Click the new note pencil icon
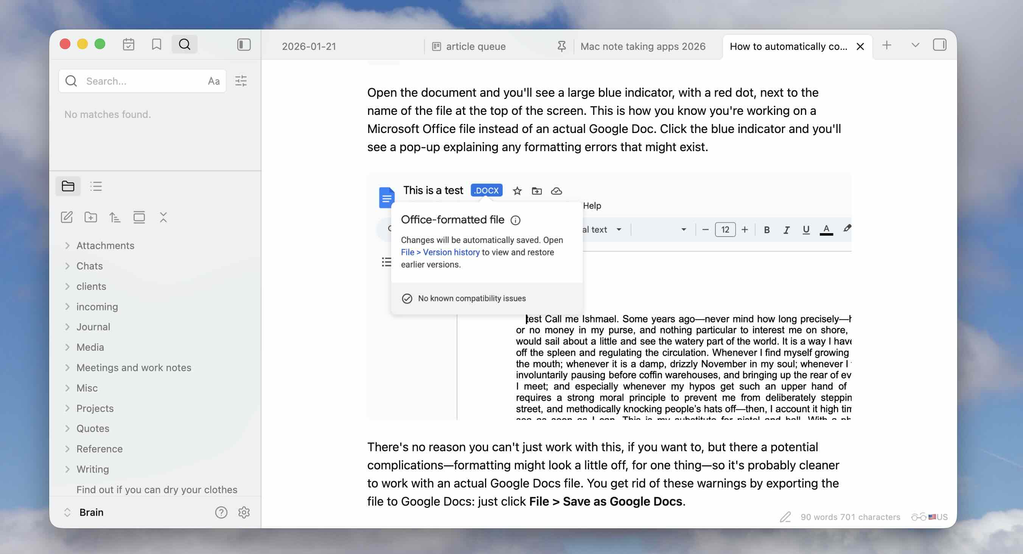The image size is (1023, 554). [66, 217]
